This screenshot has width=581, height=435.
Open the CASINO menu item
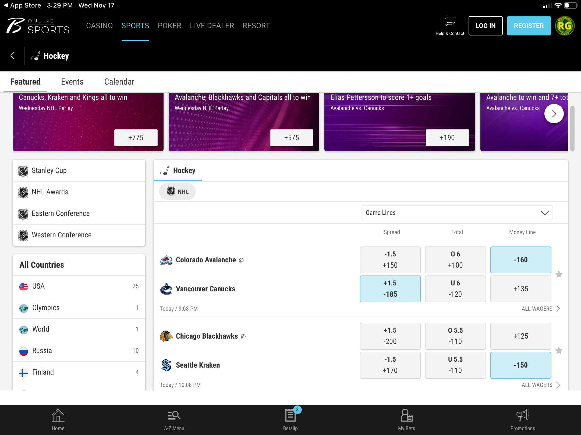click(x=99, y=26)
